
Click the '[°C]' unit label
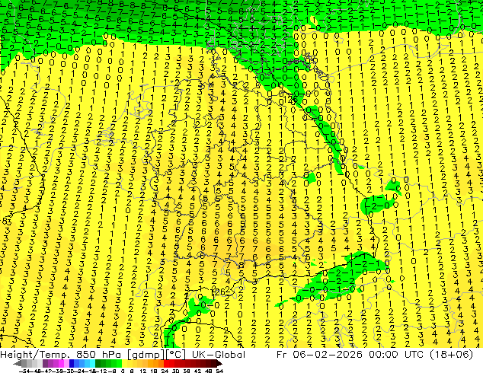(x=175, y=355)
